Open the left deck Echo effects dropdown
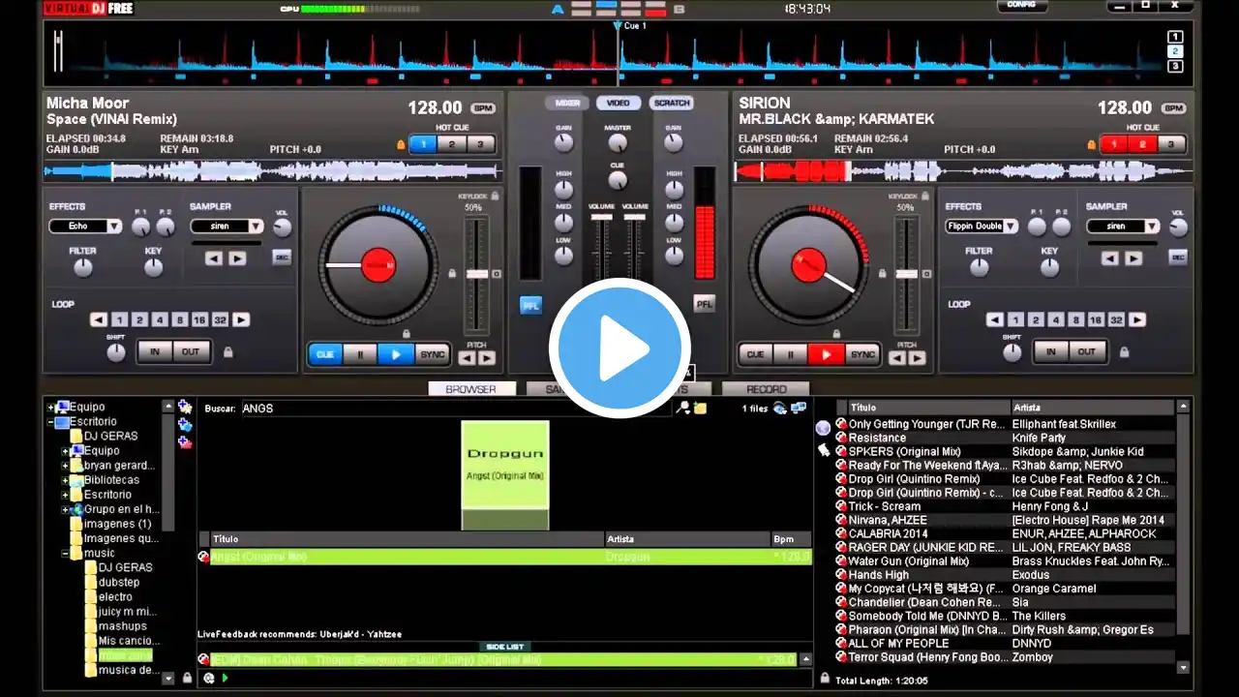The width and height of the screenshot is (1239, 697). click(114, 227)
